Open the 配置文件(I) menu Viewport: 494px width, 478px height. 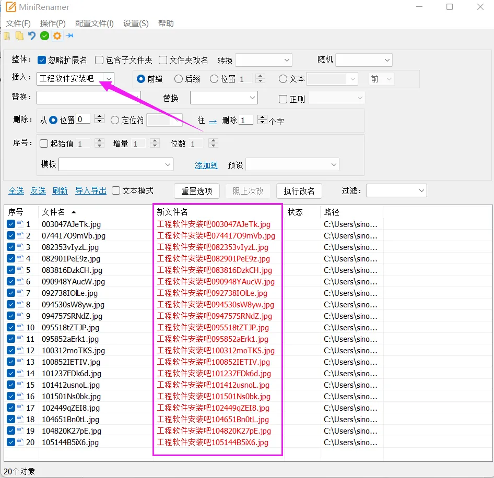click(x=94, y=23)
